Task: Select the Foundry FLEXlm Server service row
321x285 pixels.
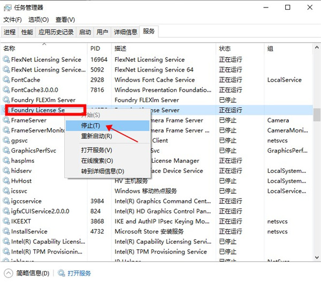Action: coord(43,100)
